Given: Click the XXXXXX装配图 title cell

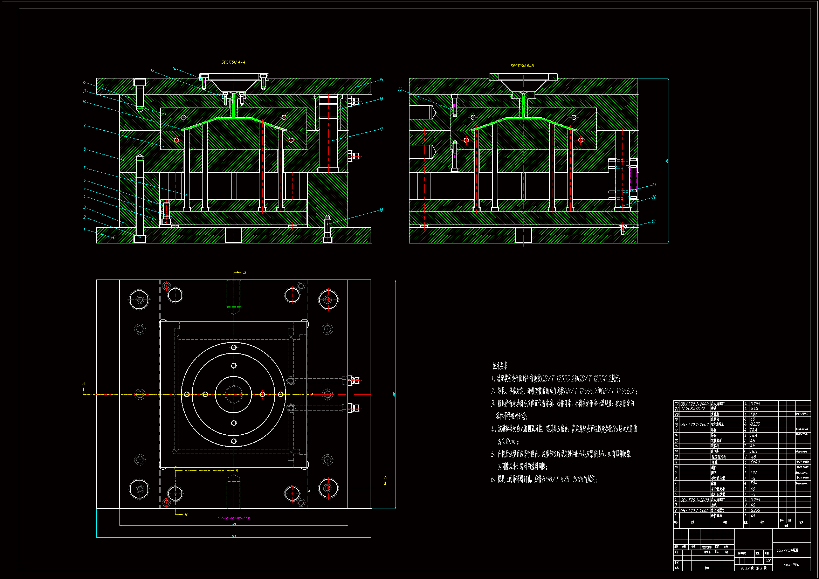Looking at the screenshot, I should 787,551.
